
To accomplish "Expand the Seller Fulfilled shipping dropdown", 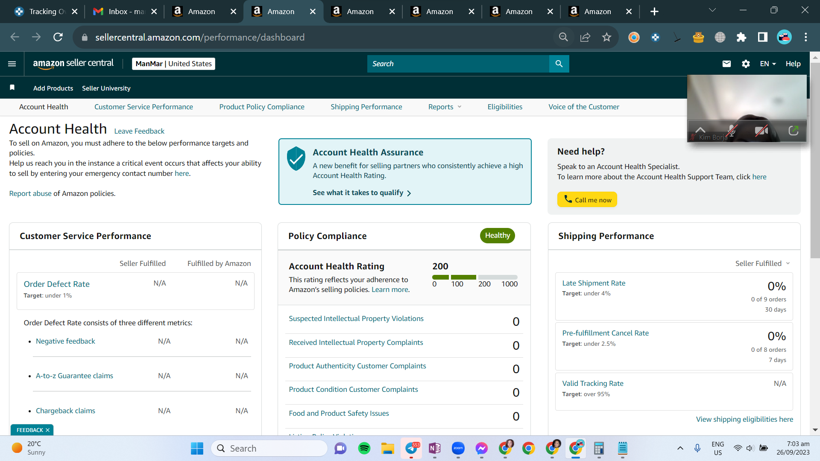I will pos(763,263).
